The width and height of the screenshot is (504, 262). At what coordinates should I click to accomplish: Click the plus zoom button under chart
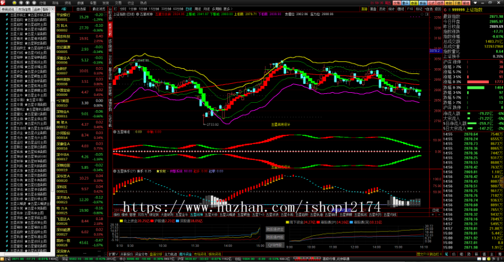pyautogui.click(x=433, y=215)
